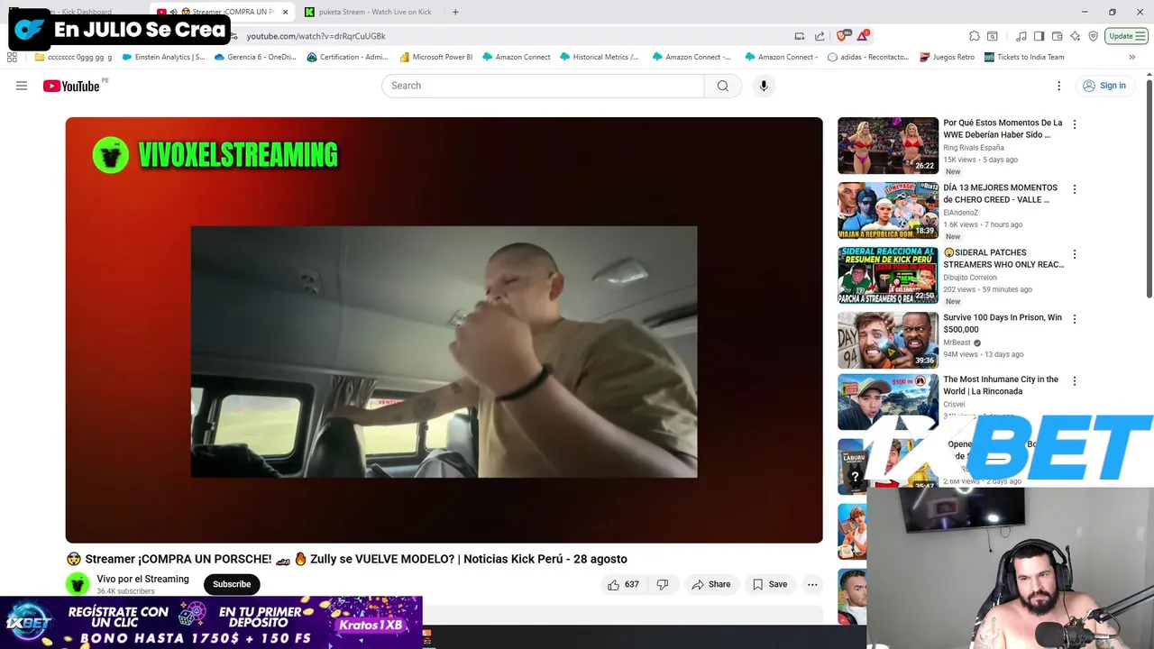Open options for Most Inhumane City video
The width and height of the screenshot is (1154, 649).
1074,381
